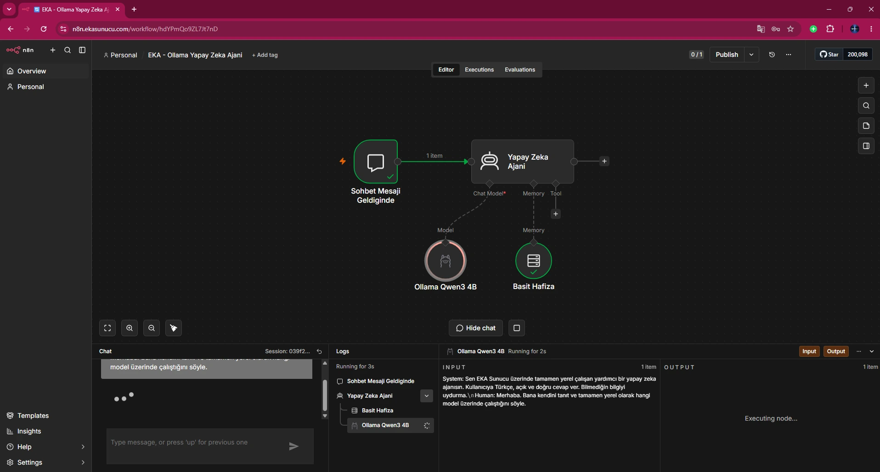Select the Basit Hafiza memory node
880x472 pixels.
tap(534, 261)
